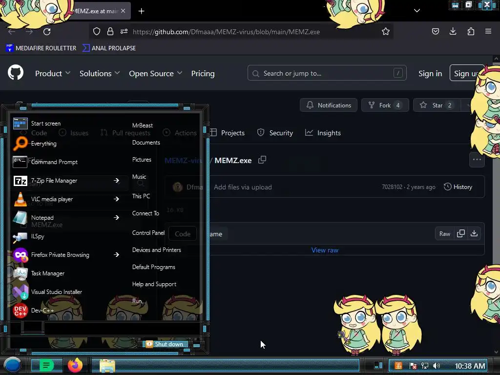Open Control Panel from Start menu
Image resolution: width=500 pixels, height=375 pixels.
click(x=148, y=233)
